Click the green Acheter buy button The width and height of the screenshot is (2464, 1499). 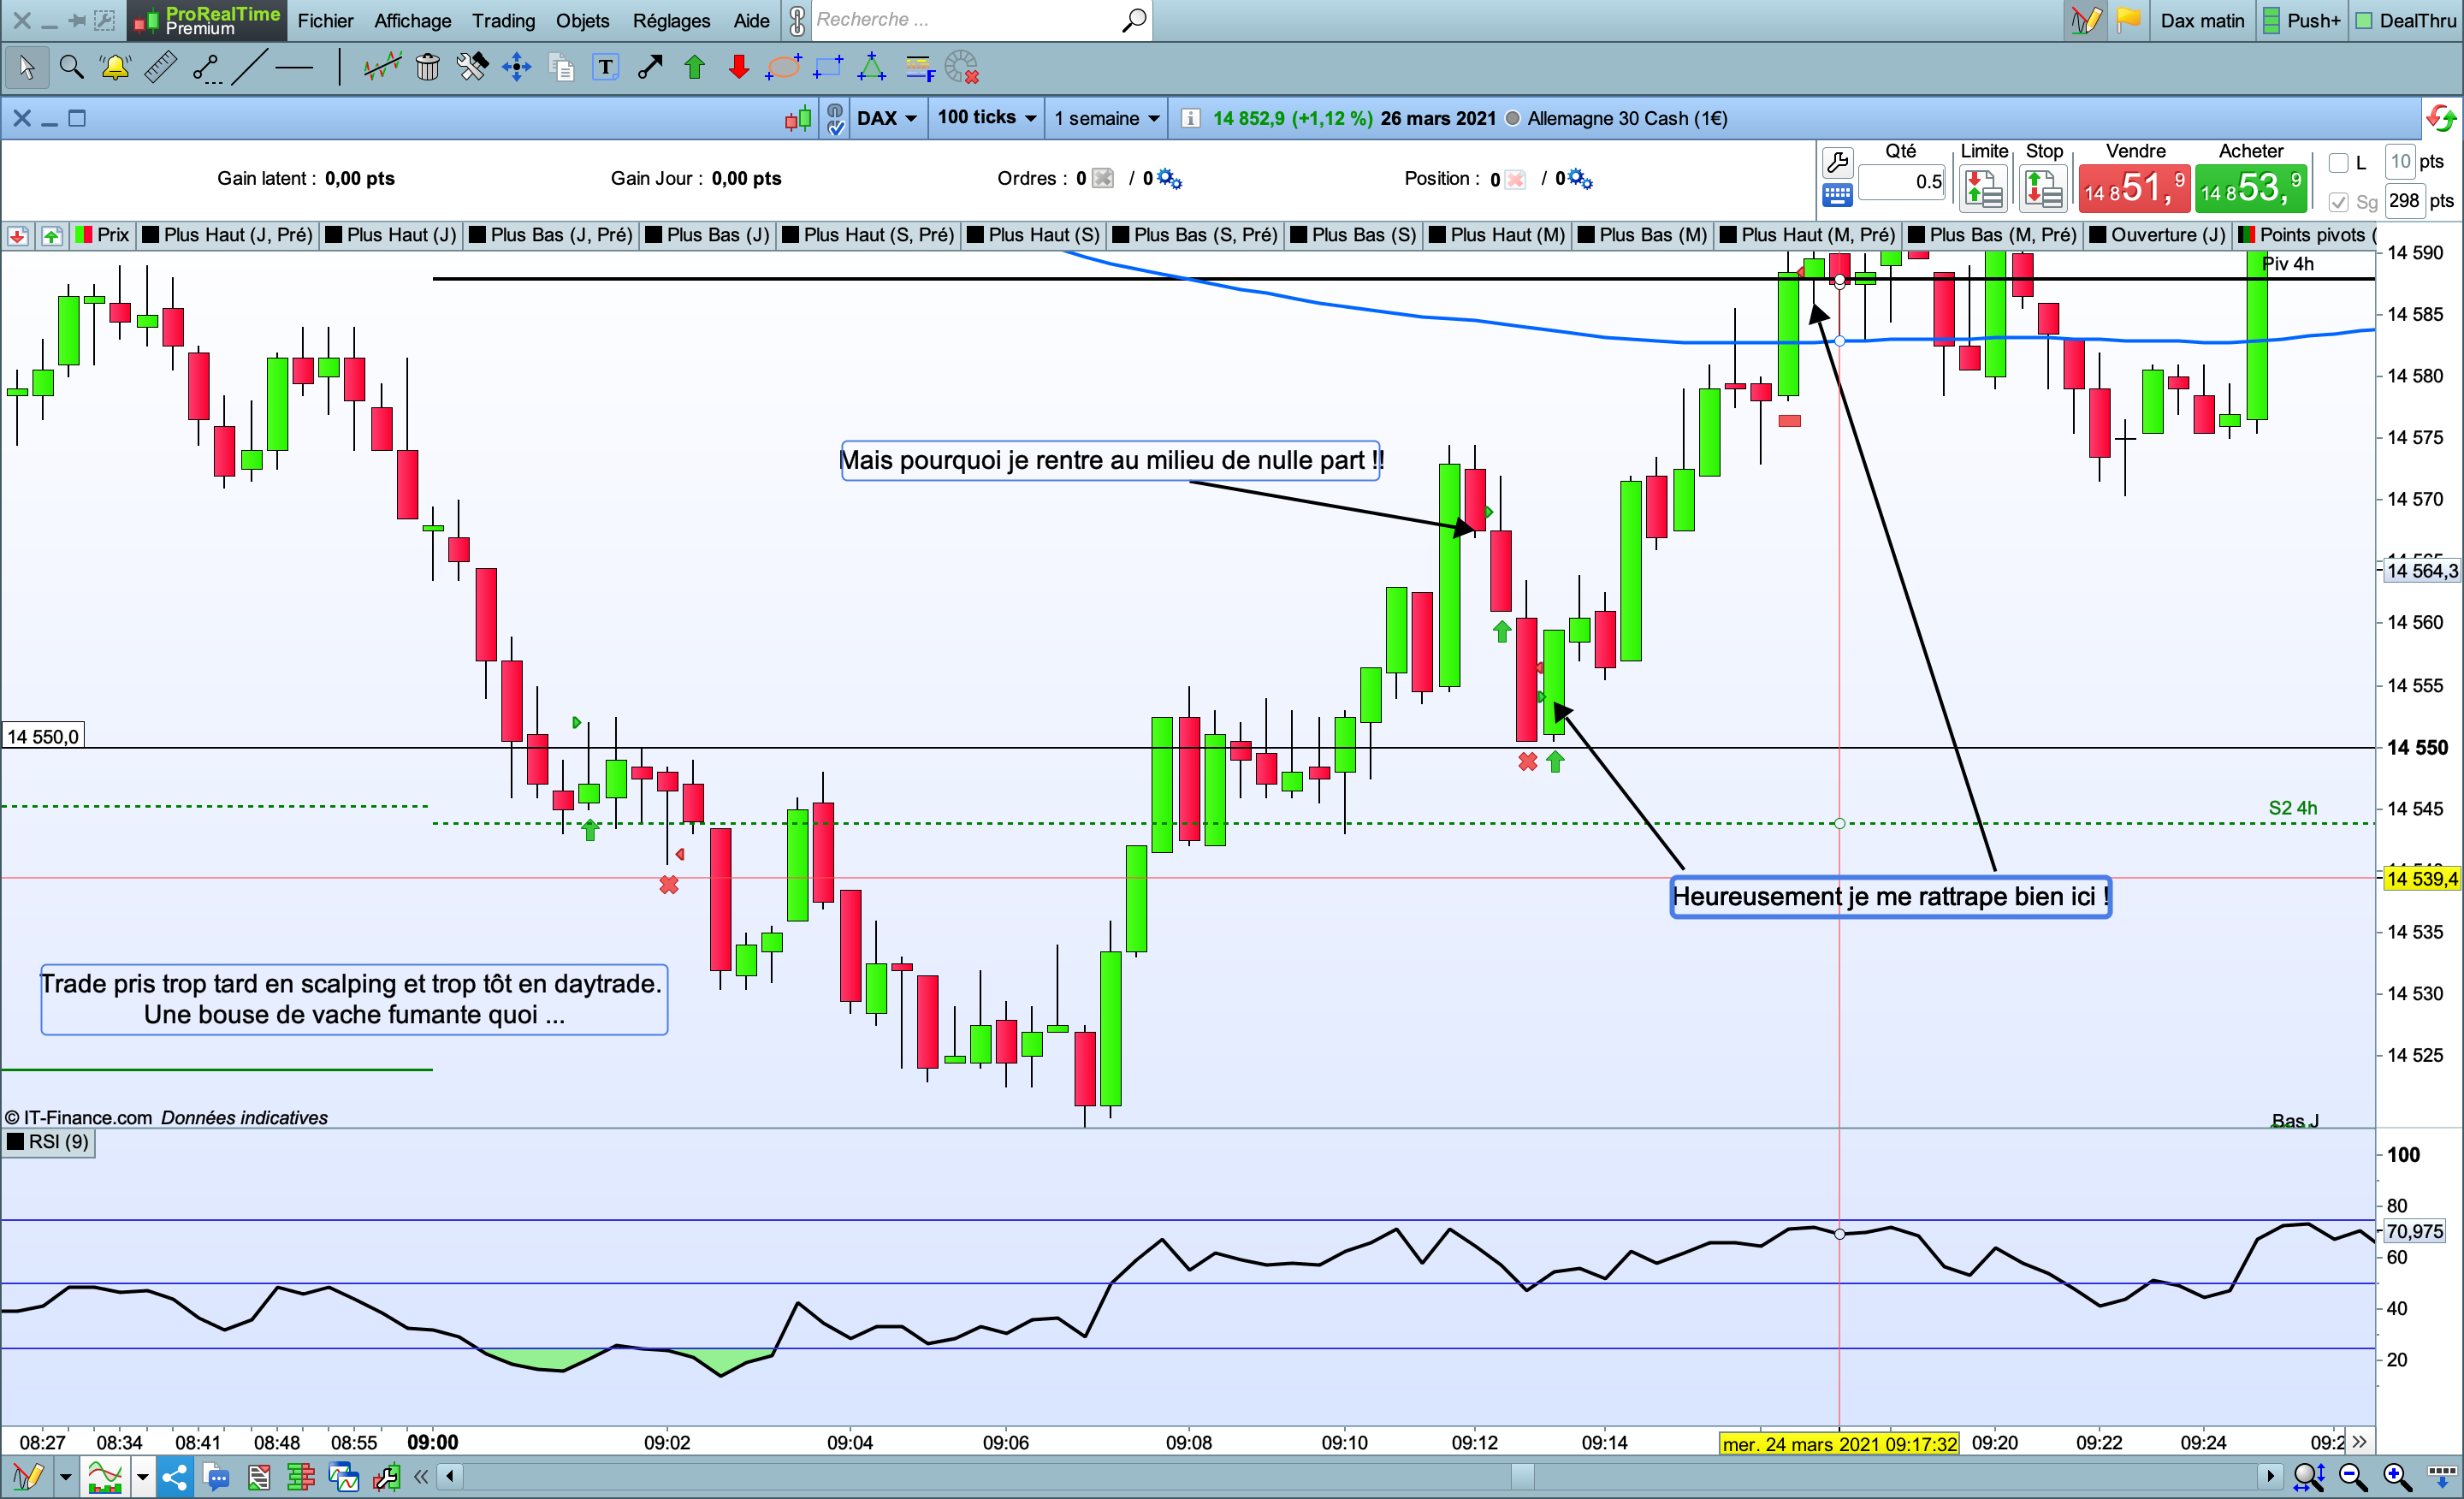(x=2250, y=188)
